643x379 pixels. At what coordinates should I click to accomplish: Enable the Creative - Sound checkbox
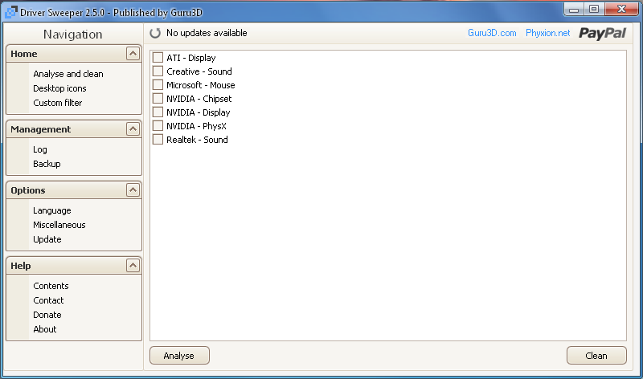(158, 71)
